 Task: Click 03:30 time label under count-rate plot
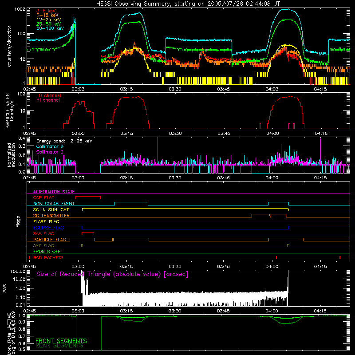coord(175,89)
